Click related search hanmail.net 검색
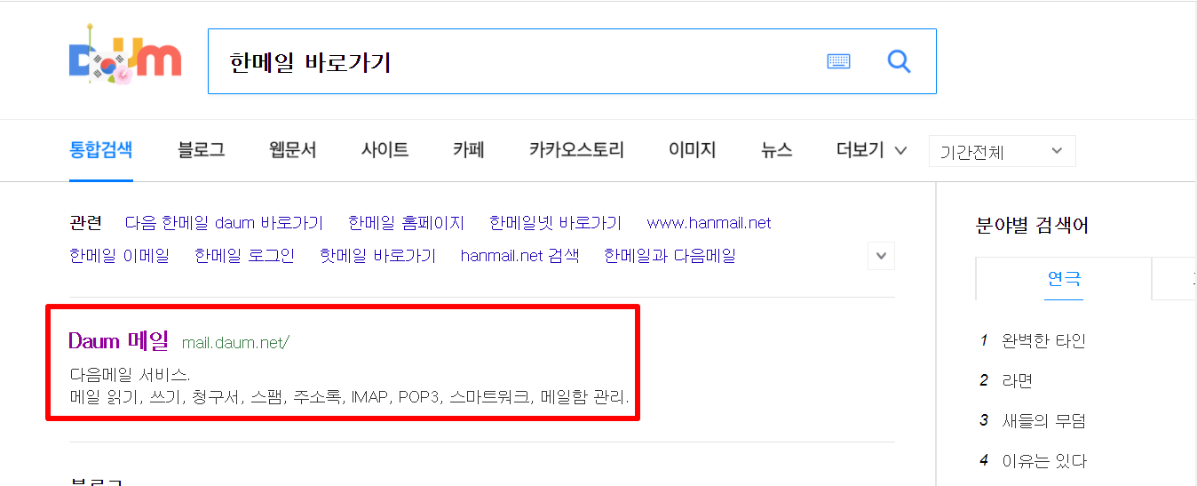 click(519, 256)
